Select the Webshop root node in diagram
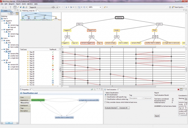This screenshot has width=188, height=128. [x=119, y=18]
